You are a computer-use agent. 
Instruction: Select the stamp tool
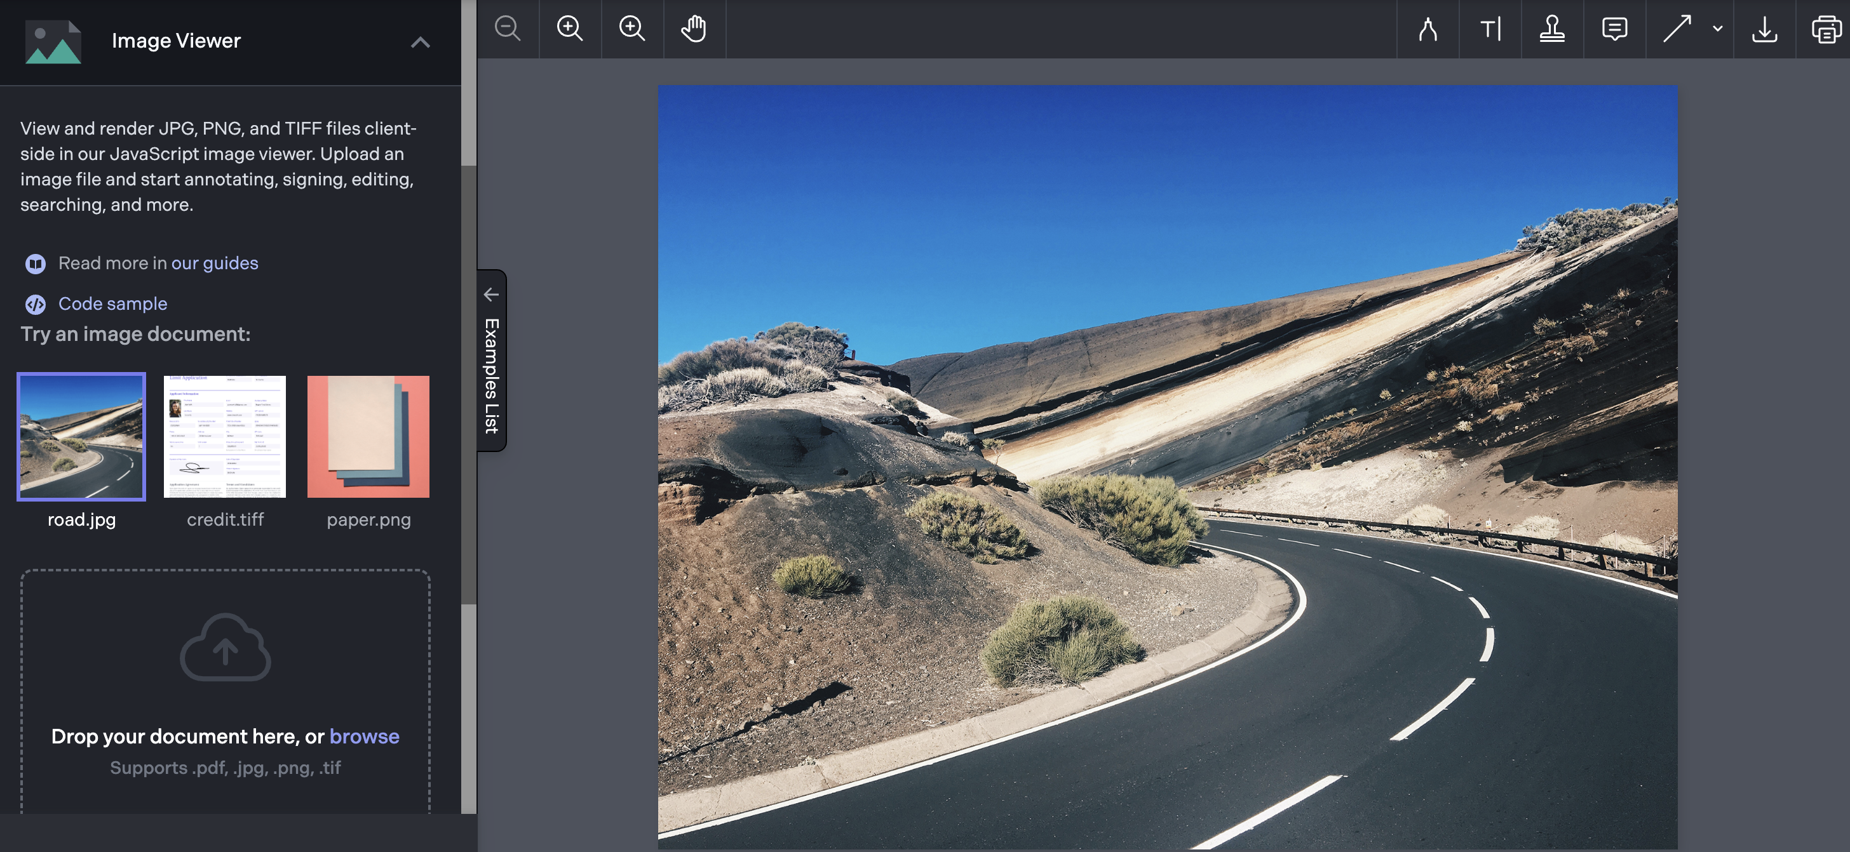1552,29
